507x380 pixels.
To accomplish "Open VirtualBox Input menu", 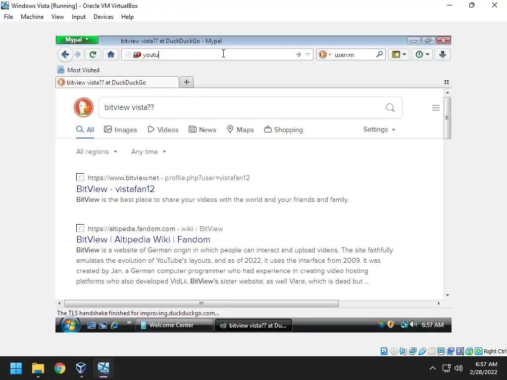I will click(79, 17).
